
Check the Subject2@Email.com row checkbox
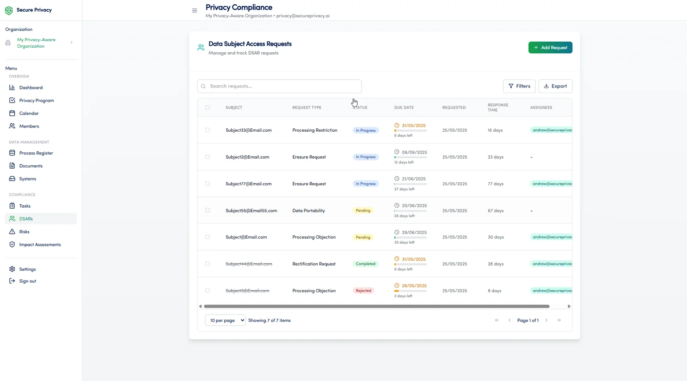[x=207, y=157]
